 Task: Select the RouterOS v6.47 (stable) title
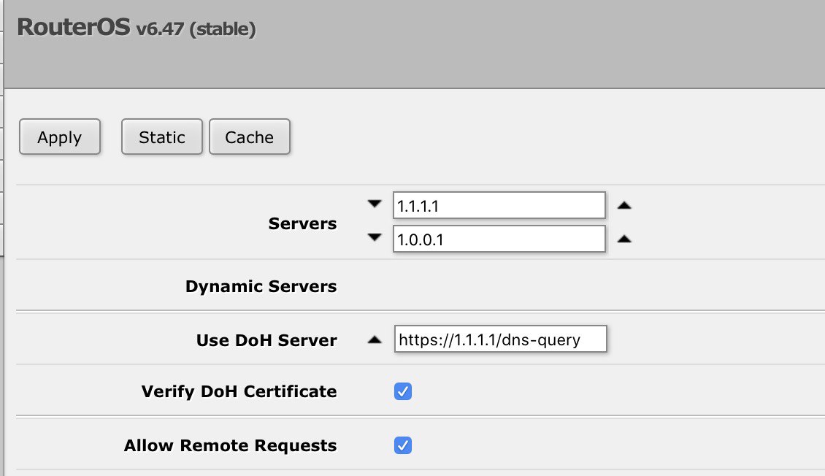tap(137, 28)
